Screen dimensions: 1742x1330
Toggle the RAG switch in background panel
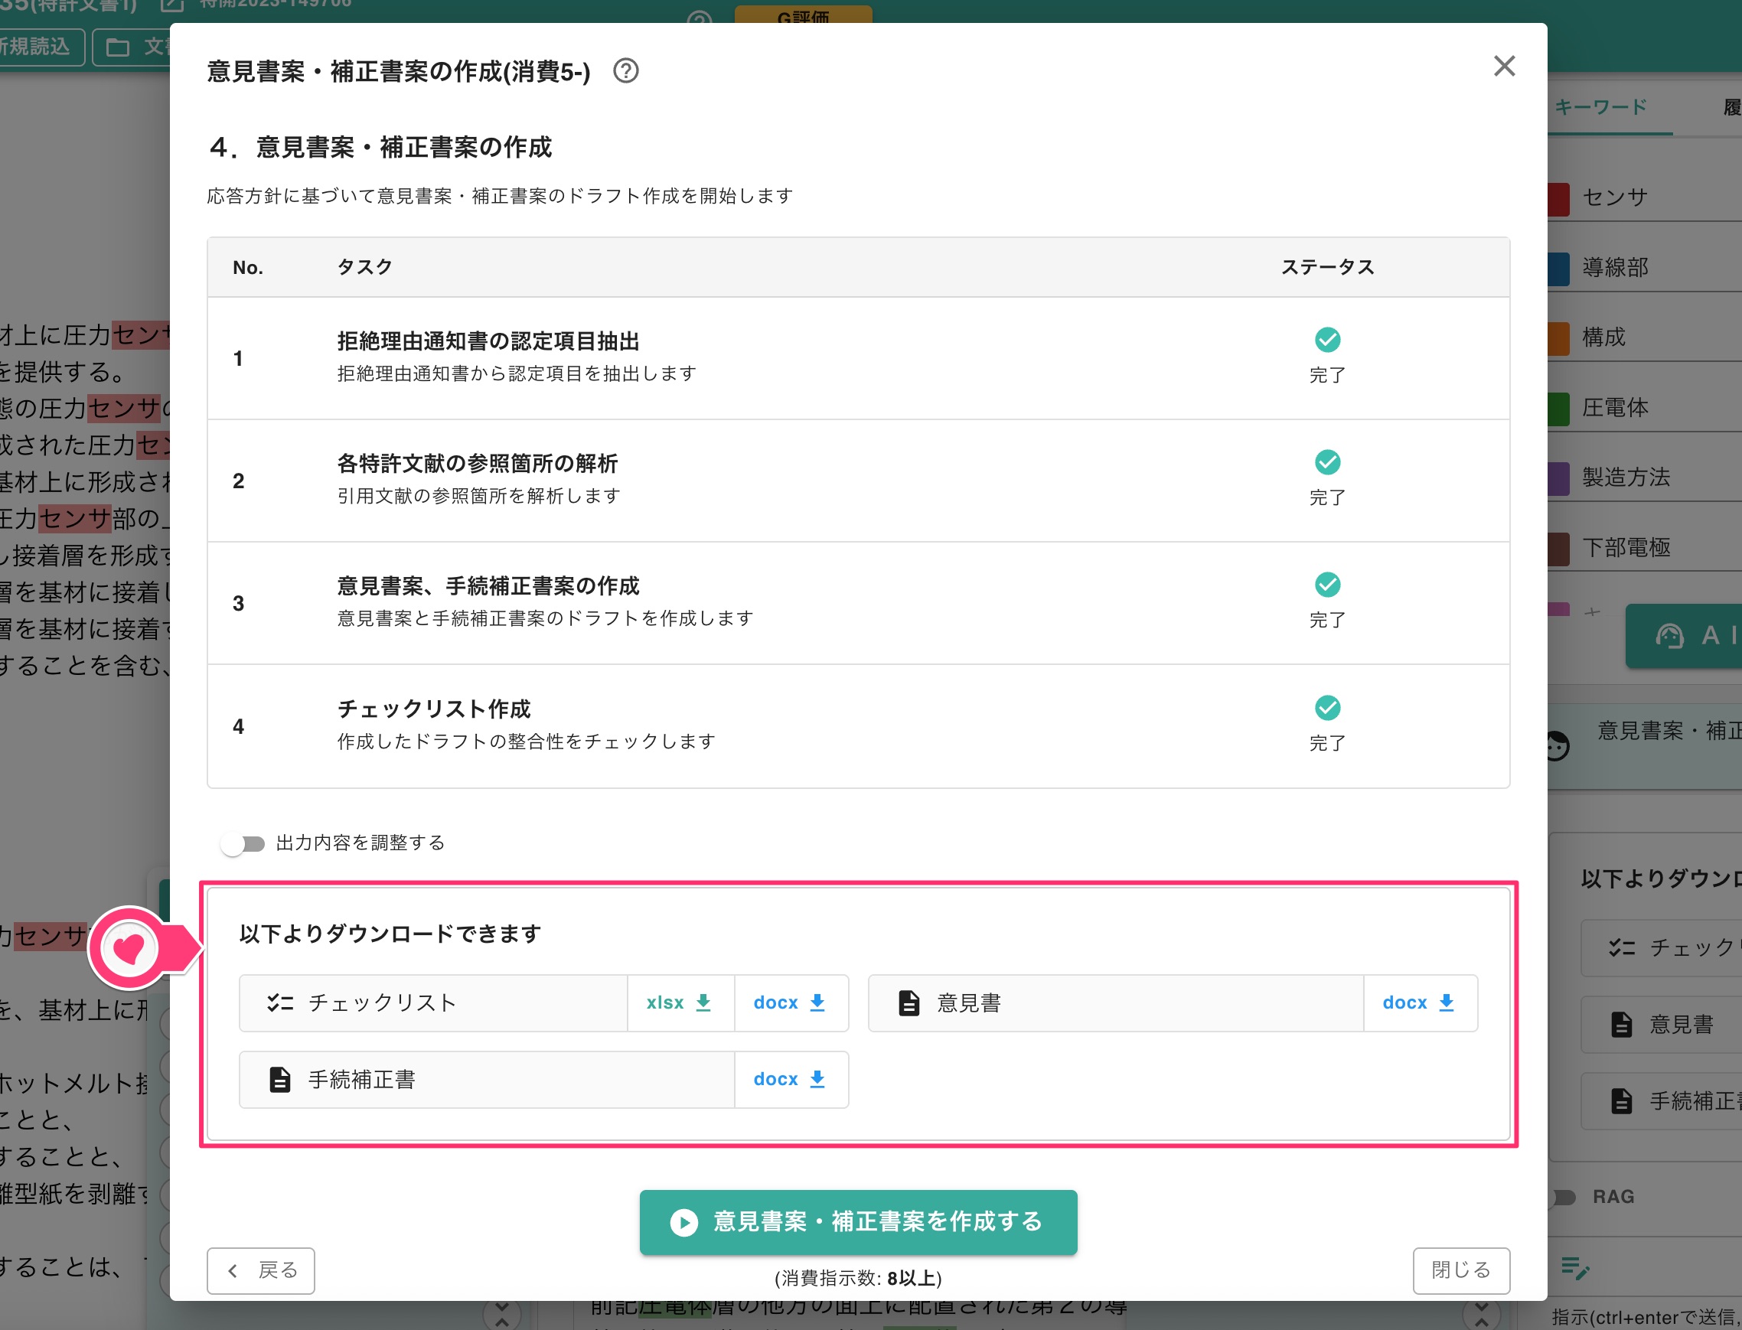pyautogui.click(x=1562, y=1197)
